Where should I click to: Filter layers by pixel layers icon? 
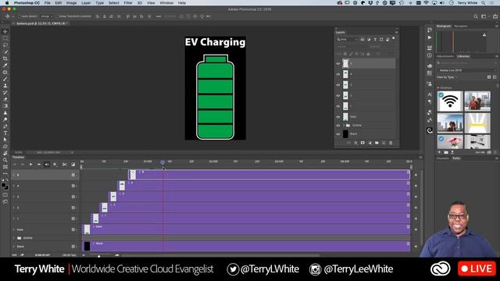[x=362, y=39]
